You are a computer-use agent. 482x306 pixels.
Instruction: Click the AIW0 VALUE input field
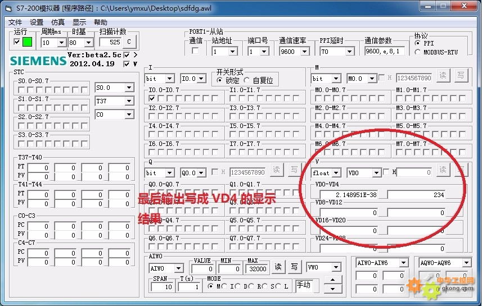point(202,269)
